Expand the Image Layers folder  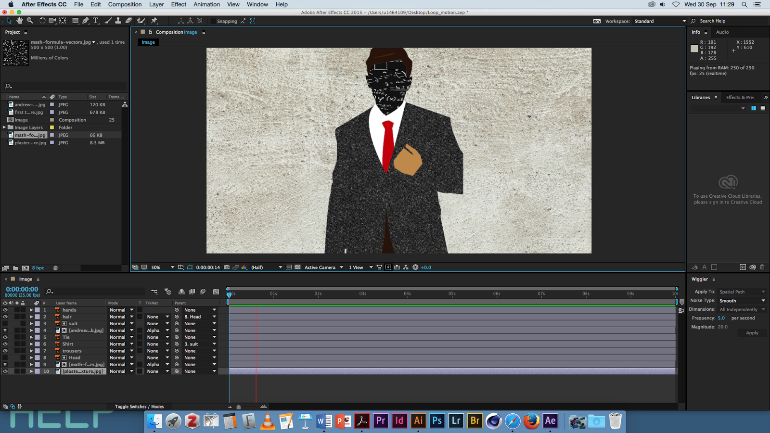[4, 127]
